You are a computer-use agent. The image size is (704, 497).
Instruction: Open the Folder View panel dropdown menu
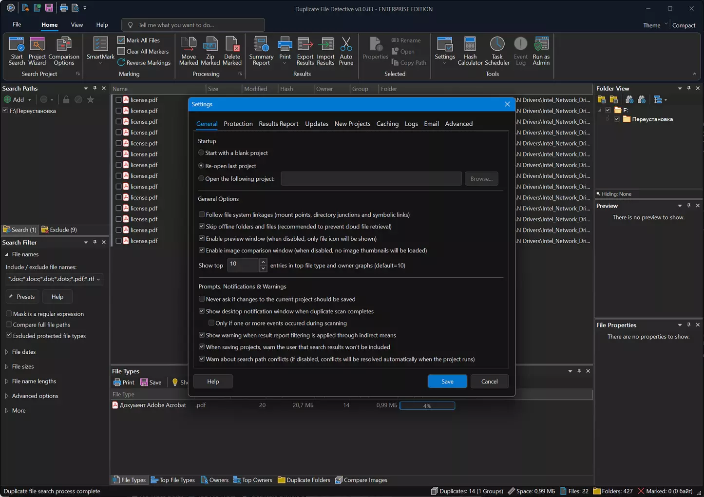click(680, 88)
